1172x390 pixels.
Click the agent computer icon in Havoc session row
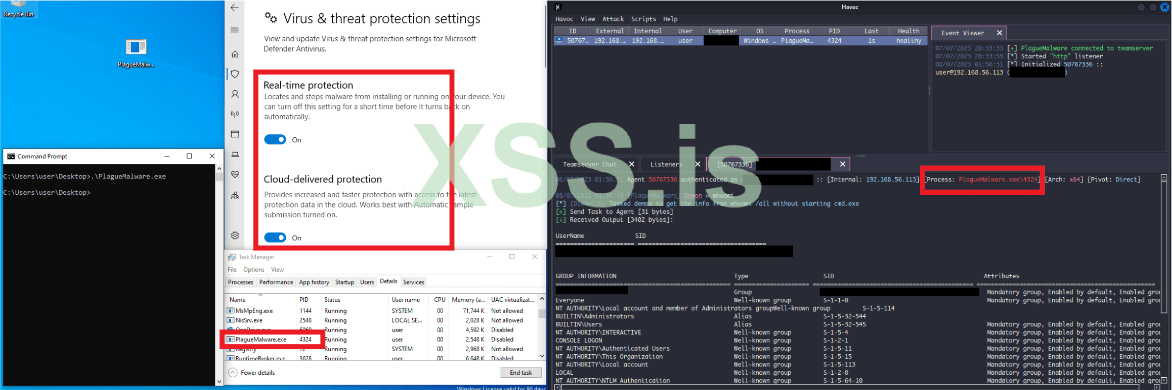coord(559,41)
